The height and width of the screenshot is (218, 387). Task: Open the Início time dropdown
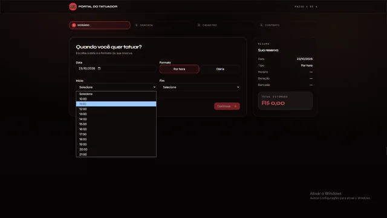(x=116, y=87)
